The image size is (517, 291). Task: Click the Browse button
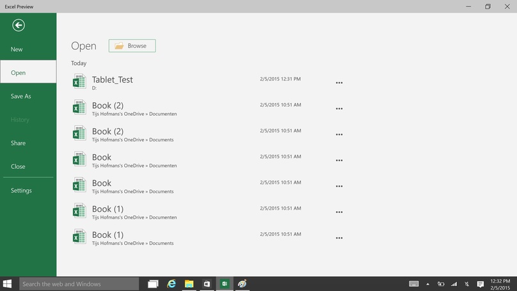(132, 46)
